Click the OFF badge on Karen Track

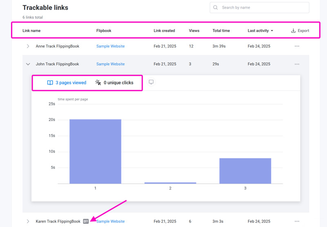click(x=86, y=221)
